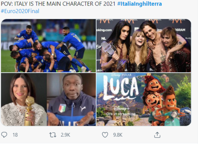Click the 9.8K likes count

117,135
